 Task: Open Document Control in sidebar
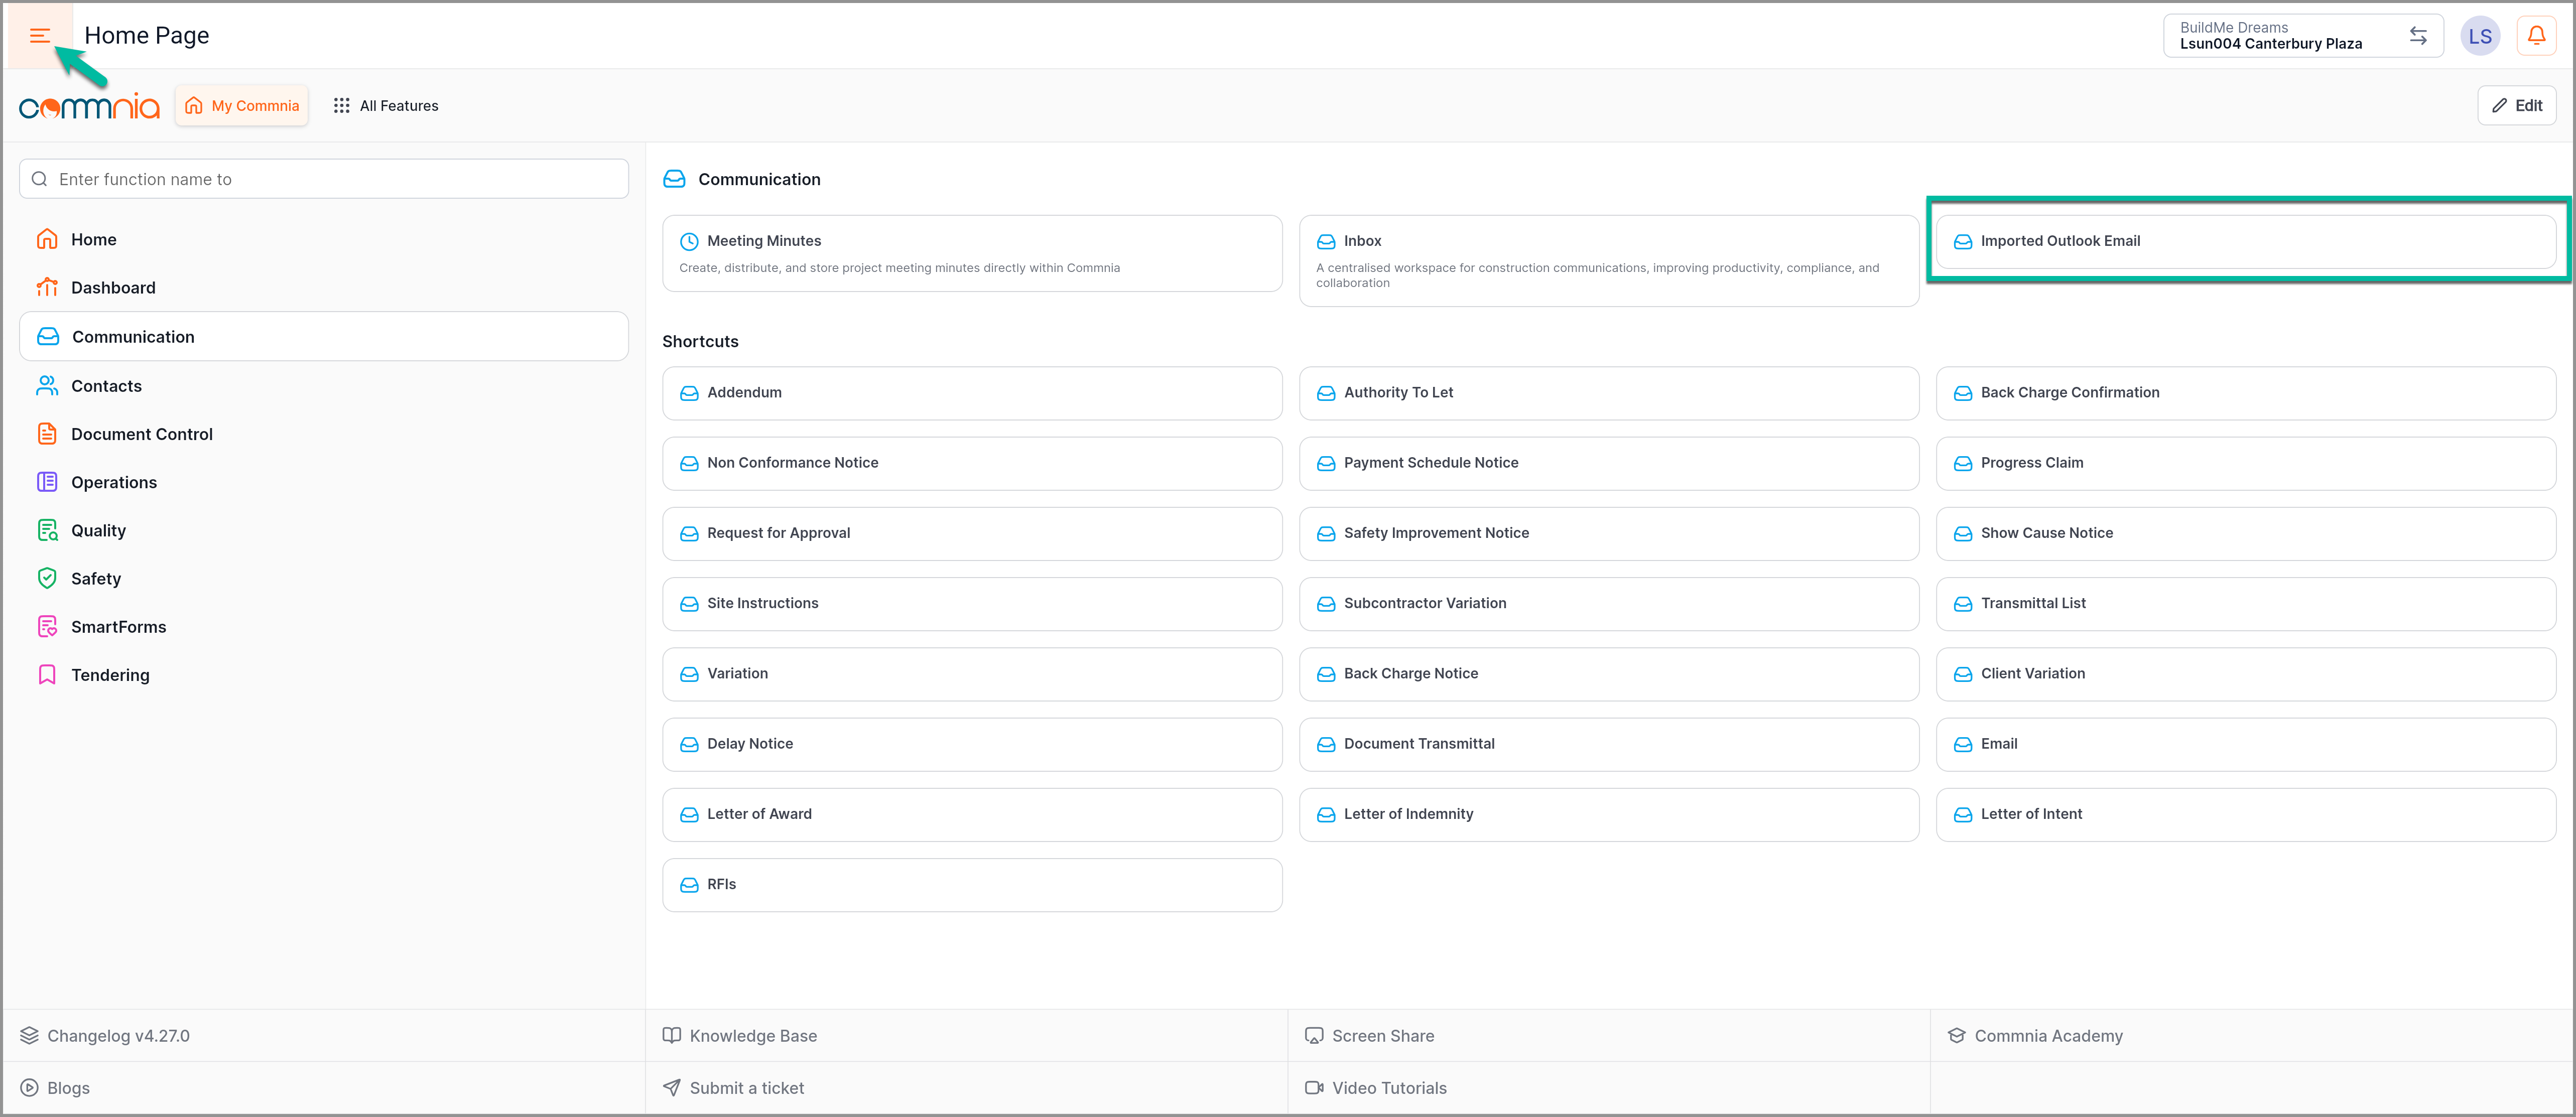click(141, 434)
